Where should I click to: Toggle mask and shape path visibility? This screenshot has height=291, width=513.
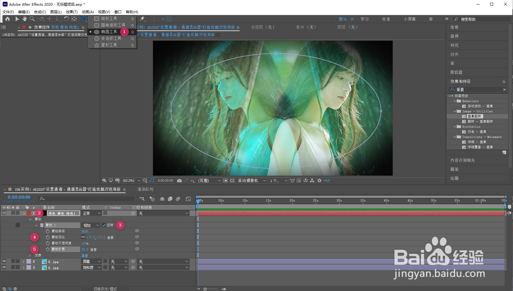point(152,181)
